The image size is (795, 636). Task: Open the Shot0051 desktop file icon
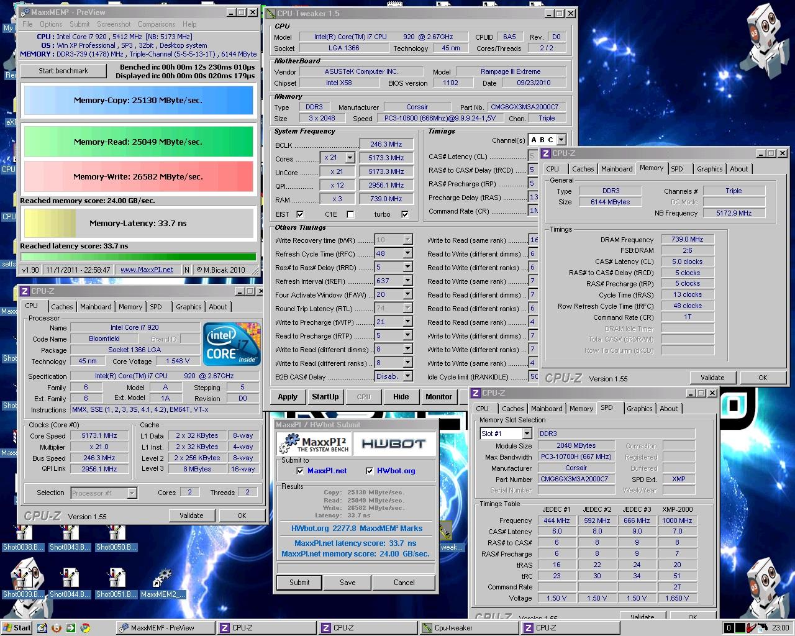point(116,584)
